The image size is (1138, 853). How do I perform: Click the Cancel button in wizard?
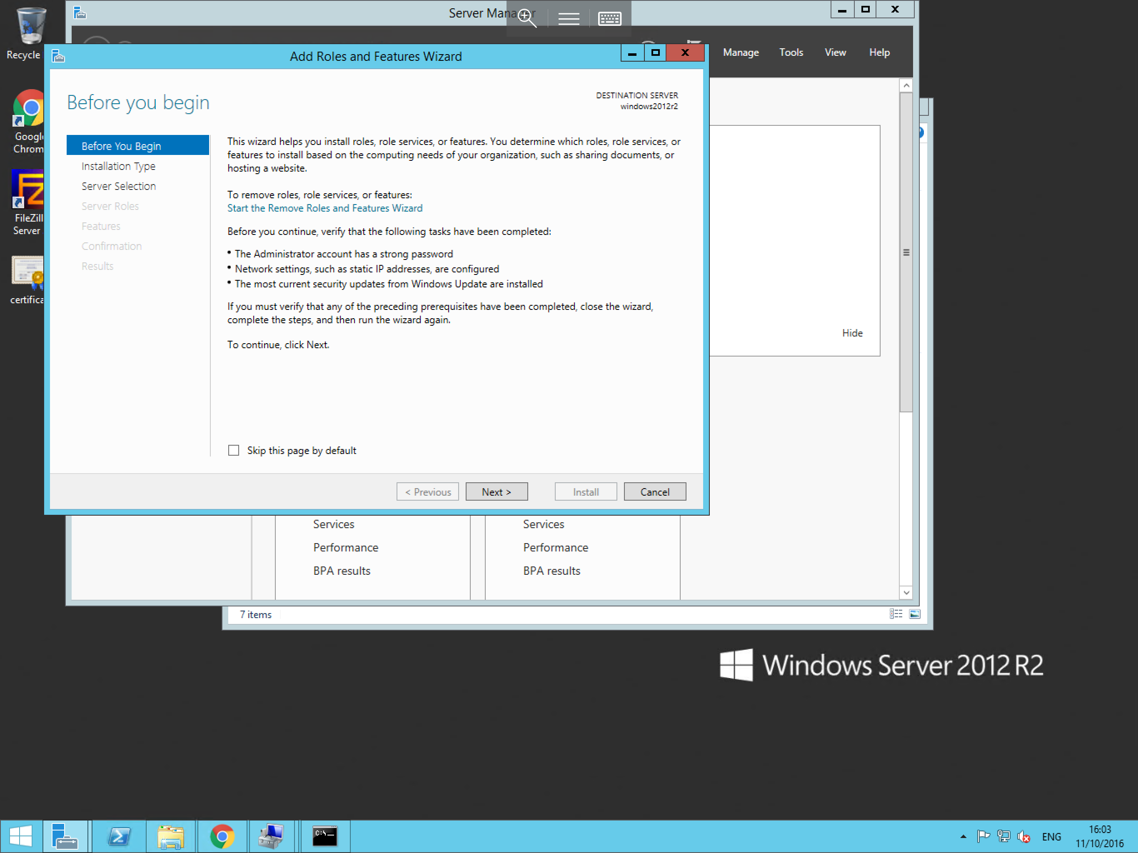click(654, 491)
